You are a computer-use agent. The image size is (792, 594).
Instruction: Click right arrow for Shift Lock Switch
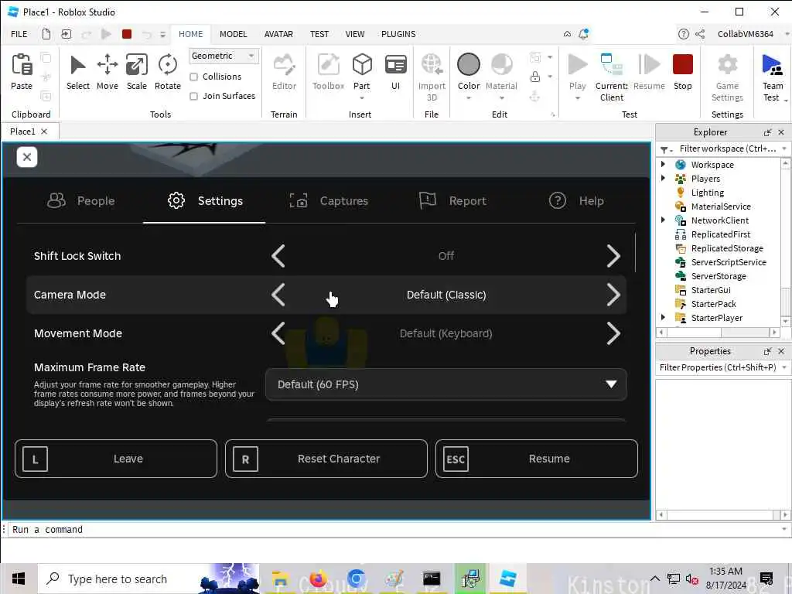[613, 256]
